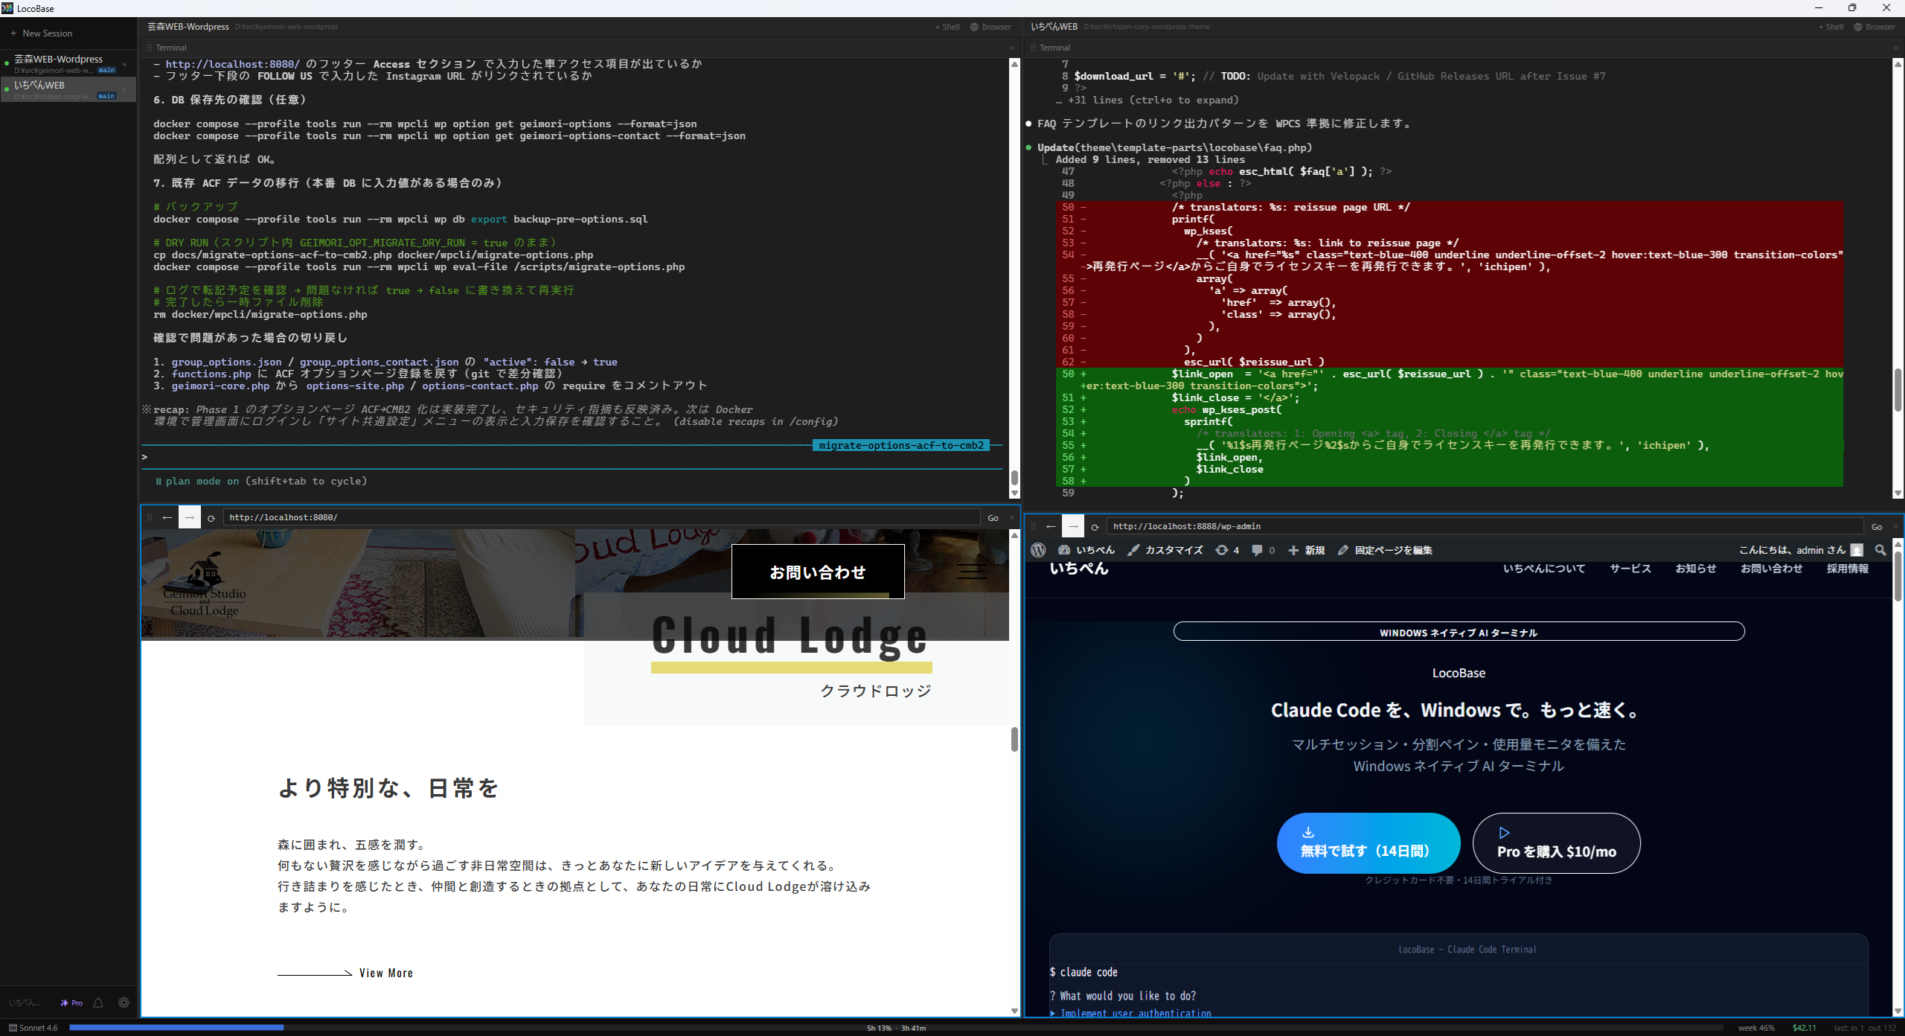Click Pro を購入 $10/mo button
The image size is (1905, 1036).
(x=1556, y=843)
